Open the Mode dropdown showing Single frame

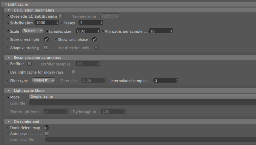(x=142, y=97)
